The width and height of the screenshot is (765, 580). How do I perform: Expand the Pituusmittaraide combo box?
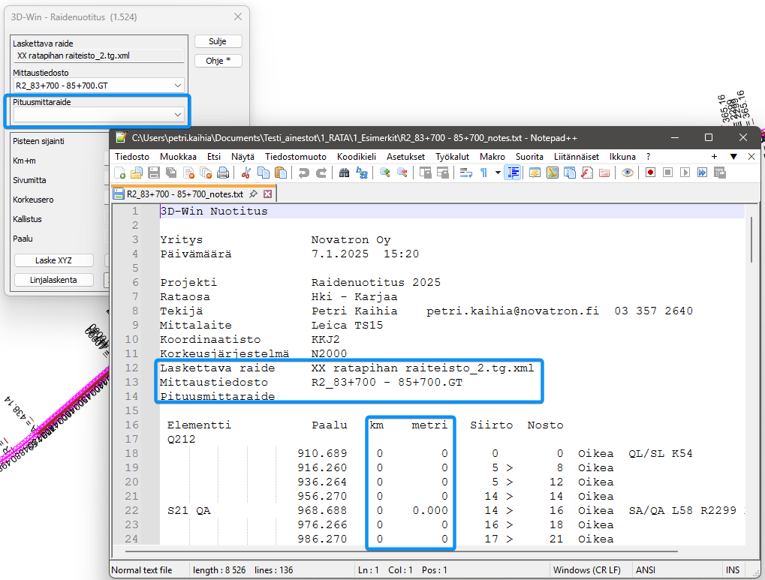point(177,115)
